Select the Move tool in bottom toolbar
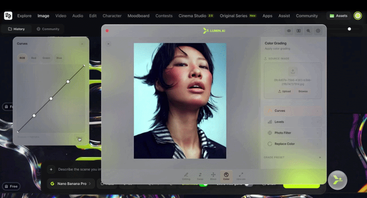Image resolution: width=367 pixels, height=198 pixels. point(213,176)
